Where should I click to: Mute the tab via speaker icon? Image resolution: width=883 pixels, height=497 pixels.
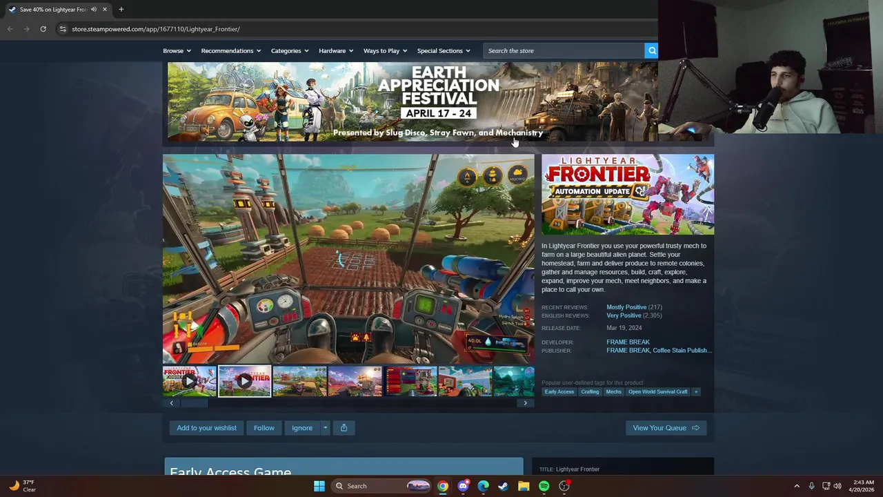coord(94,10)
